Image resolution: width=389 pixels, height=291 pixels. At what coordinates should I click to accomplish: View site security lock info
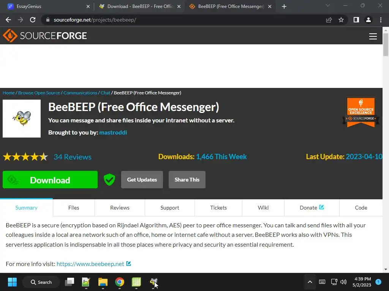[x=48, y=20]
